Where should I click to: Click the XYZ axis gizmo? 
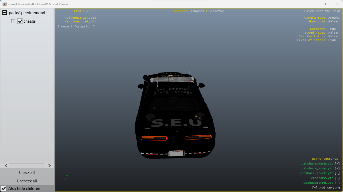[x=69, y=176]
